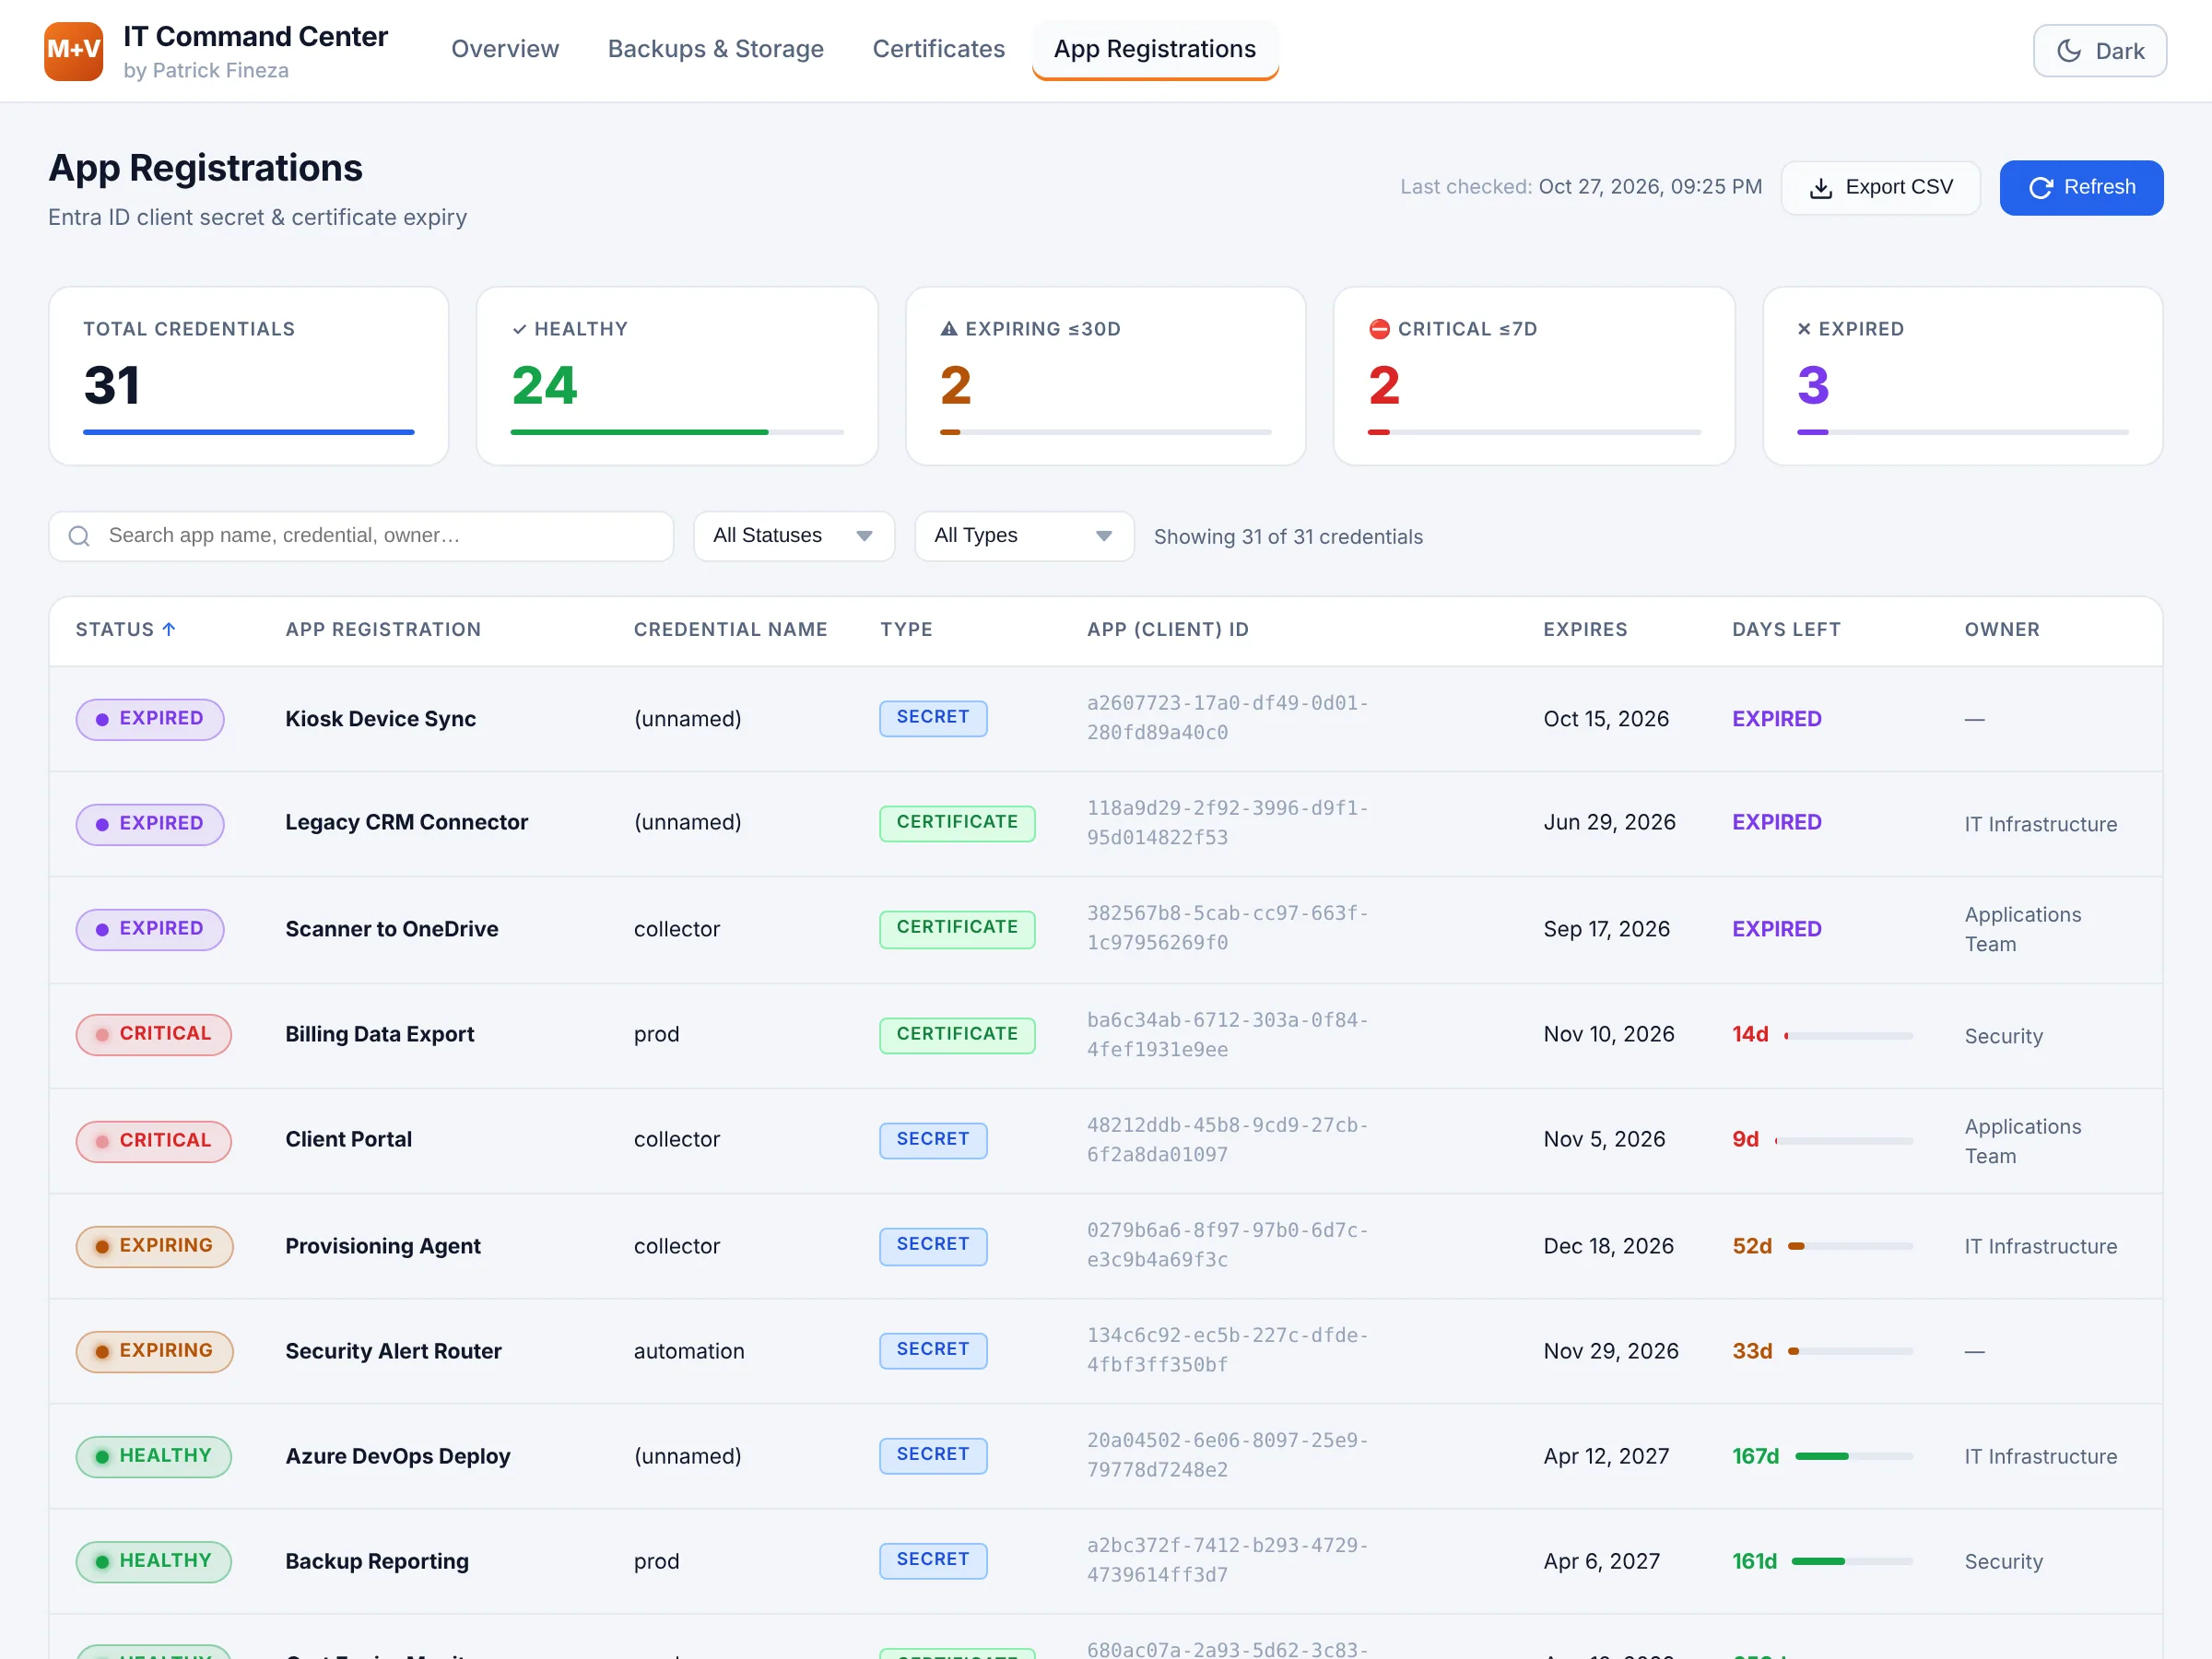Viewport: 2212px width, 1659px height.
Task: Sort by the DAYS LEFT column header
Action: [1786, 629]
